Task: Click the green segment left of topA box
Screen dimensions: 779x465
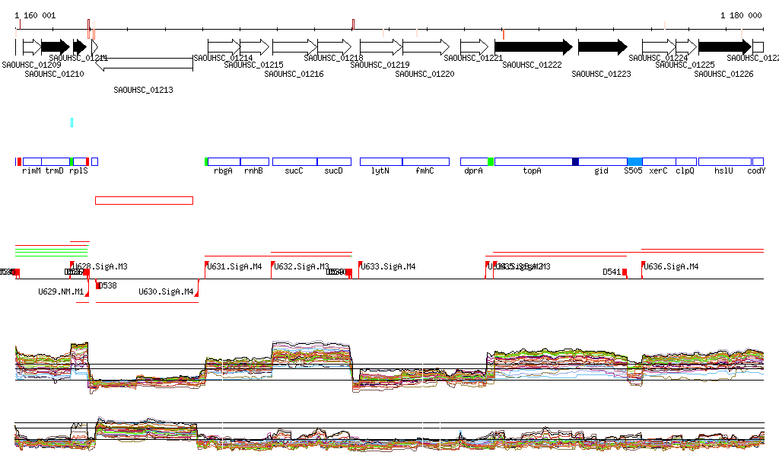Action: point(491,161)
